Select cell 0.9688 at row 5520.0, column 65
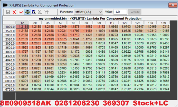 73,73
